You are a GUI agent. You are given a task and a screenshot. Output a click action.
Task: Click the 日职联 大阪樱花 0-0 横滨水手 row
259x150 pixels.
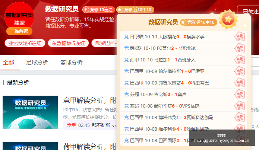(x=183, y=36)
